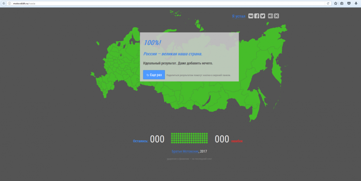Click 'Россия — великая наша страна.' text
The height and width of the screenshot is (181, 361).
[173, 54]
